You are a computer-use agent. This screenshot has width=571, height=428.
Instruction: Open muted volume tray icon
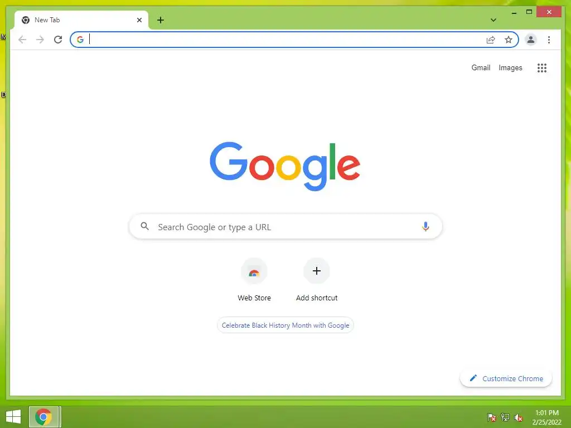point(518,417)
